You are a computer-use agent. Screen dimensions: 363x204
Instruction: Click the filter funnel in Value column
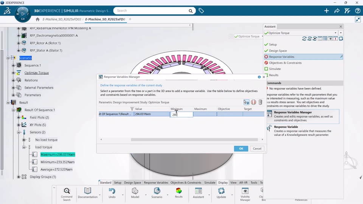tap(132, 109)
